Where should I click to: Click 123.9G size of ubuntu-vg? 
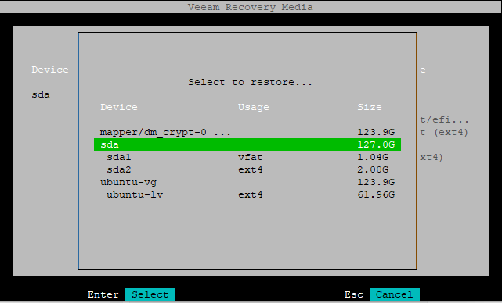376,182
